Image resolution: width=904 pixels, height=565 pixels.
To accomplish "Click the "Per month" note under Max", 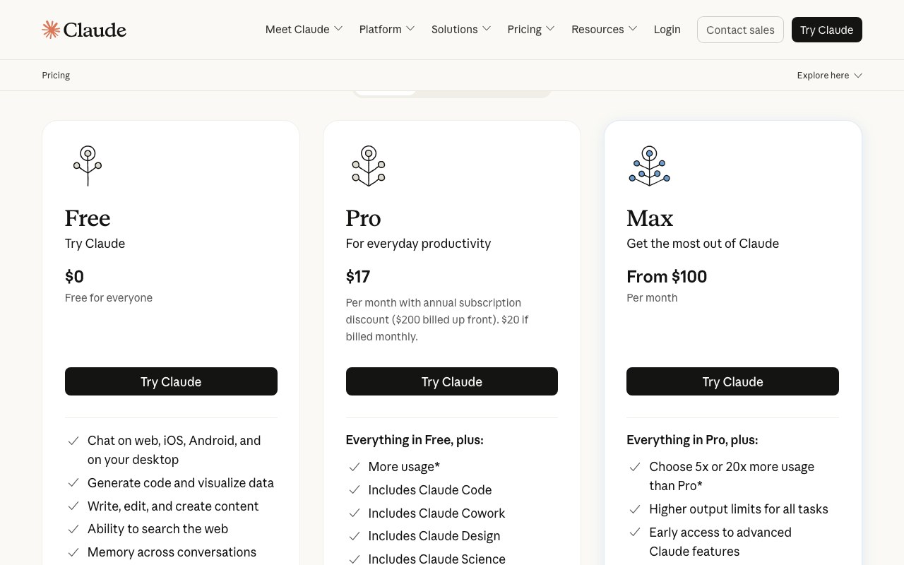I will click(x=652, y=298).
